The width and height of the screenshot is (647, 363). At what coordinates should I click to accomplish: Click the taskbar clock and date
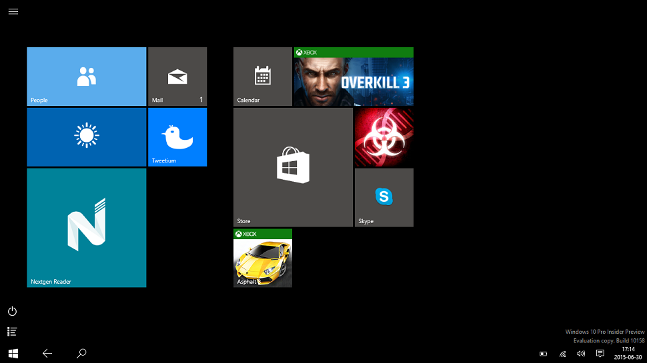(x=628, y=353)
